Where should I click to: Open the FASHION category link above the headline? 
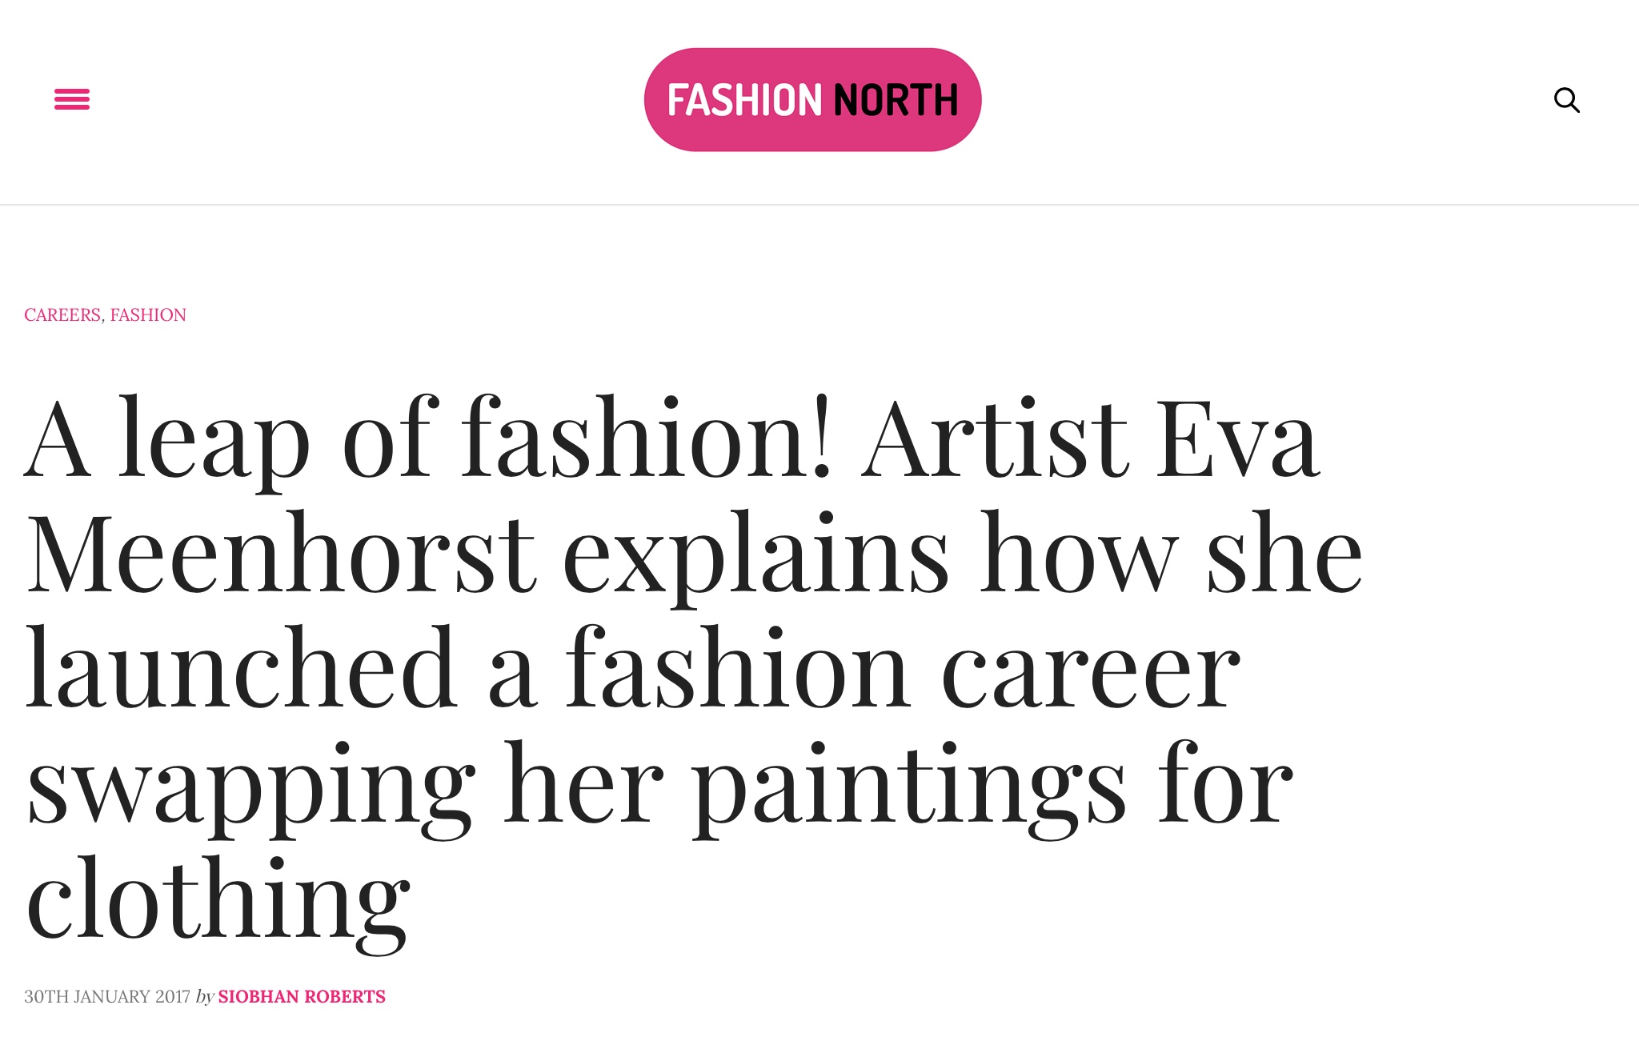148,315
